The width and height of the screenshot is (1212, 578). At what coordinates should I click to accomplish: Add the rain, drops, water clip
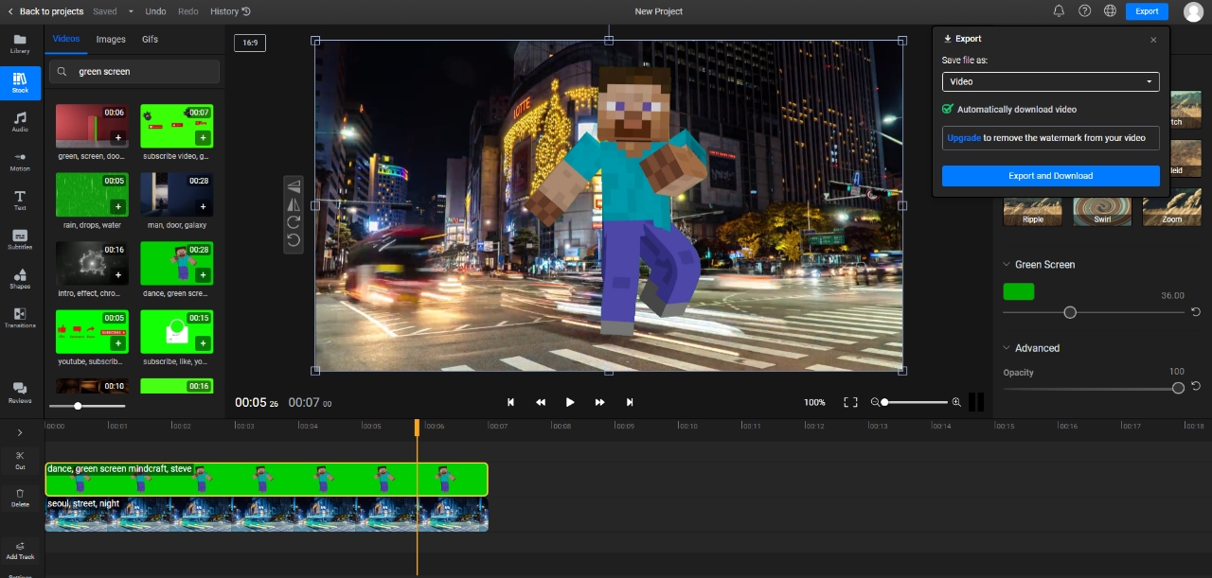(118, 206)
